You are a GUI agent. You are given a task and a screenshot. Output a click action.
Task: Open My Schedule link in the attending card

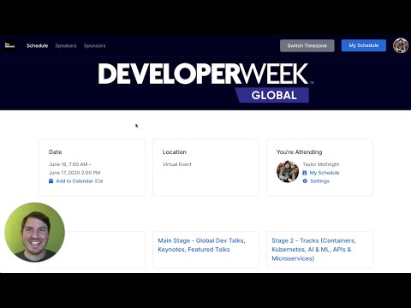pos(325,173)
